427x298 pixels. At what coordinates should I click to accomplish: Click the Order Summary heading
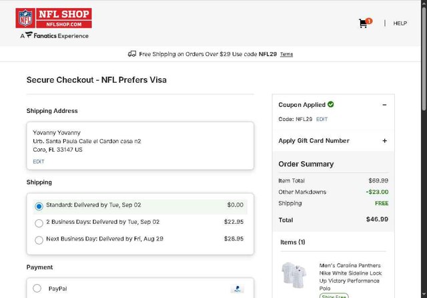[306, 164]
